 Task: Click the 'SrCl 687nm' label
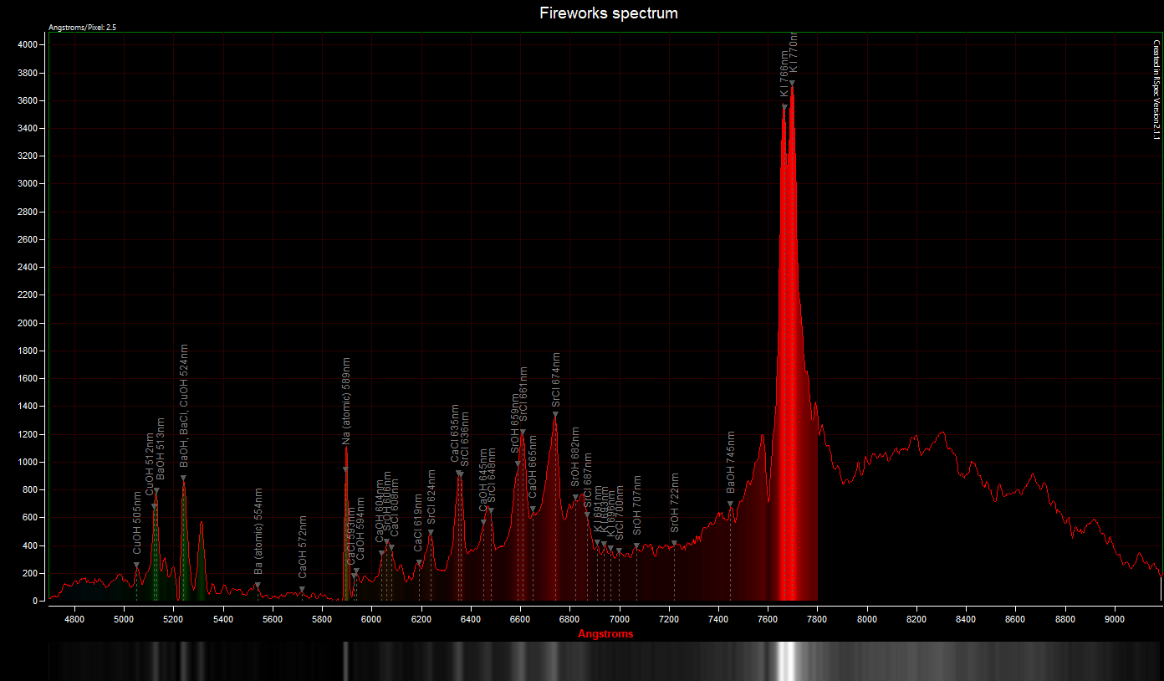pos(588,481)
